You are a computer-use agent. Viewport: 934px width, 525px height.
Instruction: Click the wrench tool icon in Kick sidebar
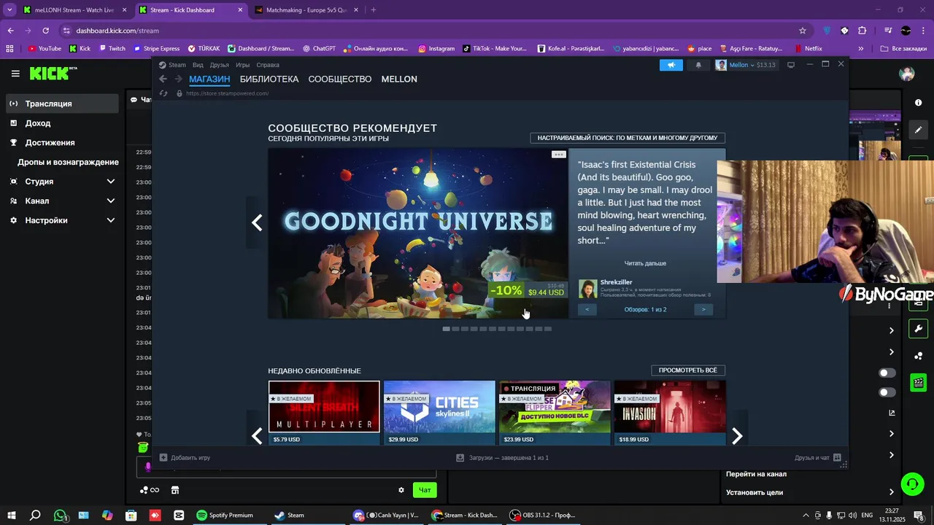(x=918, y=329)
